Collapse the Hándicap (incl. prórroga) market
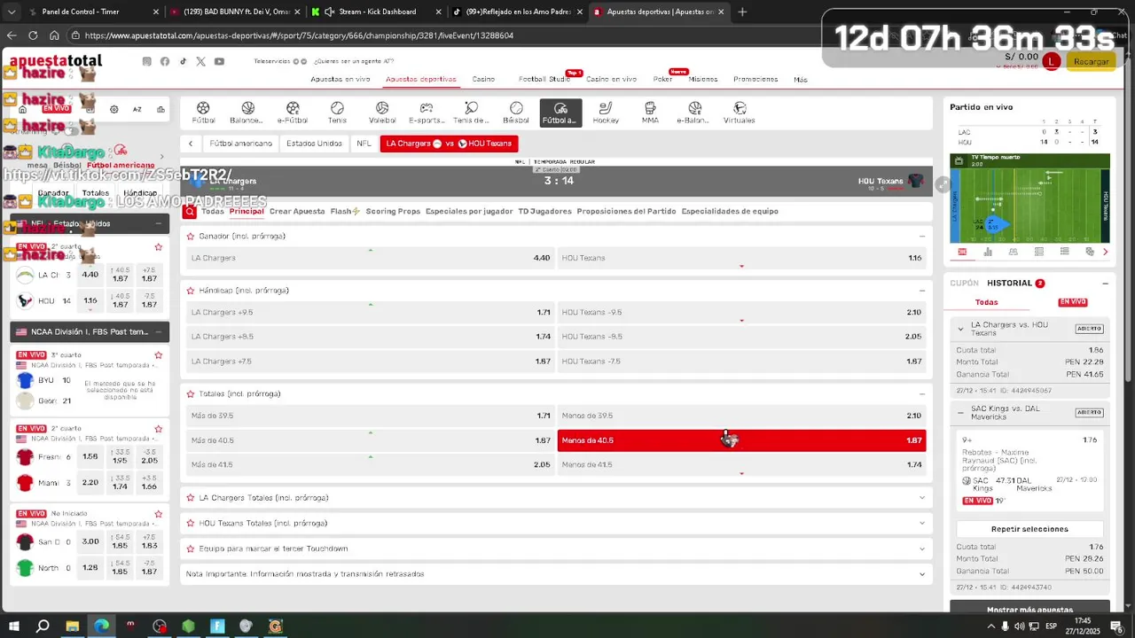The width and height of the screenshot is (1135, 638). pyautogui.click(x=922, y=291)
